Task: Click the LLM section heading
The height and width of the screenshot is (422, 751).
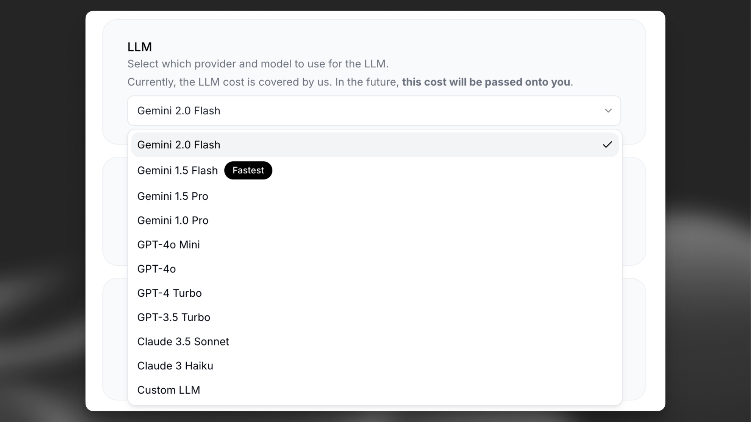Action: pyautogui.click(x=139, y=47)
